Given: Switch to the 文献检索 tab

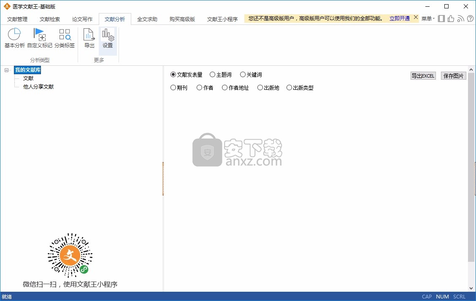Looking at the screenshot, I should [50, 19].
